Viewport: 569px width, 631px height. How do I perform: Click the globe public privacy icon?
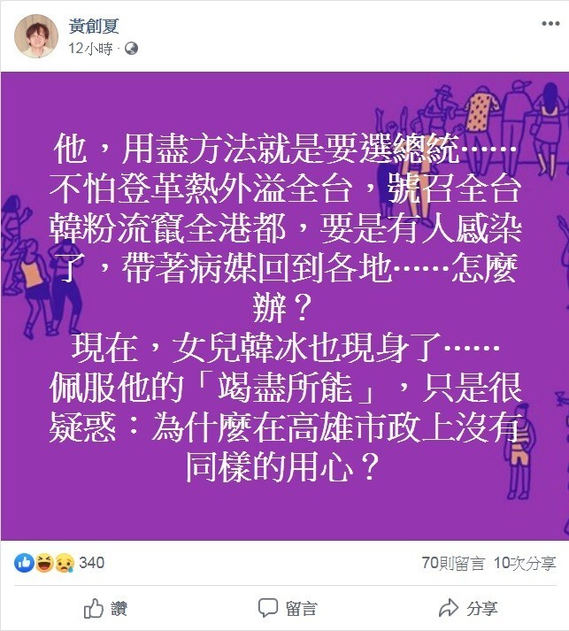[131, 49]
